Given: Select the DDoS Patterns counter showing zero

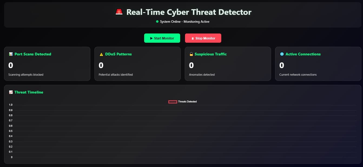Looking at the screenshot, I should pyautogui.click(x=101, y=65).
